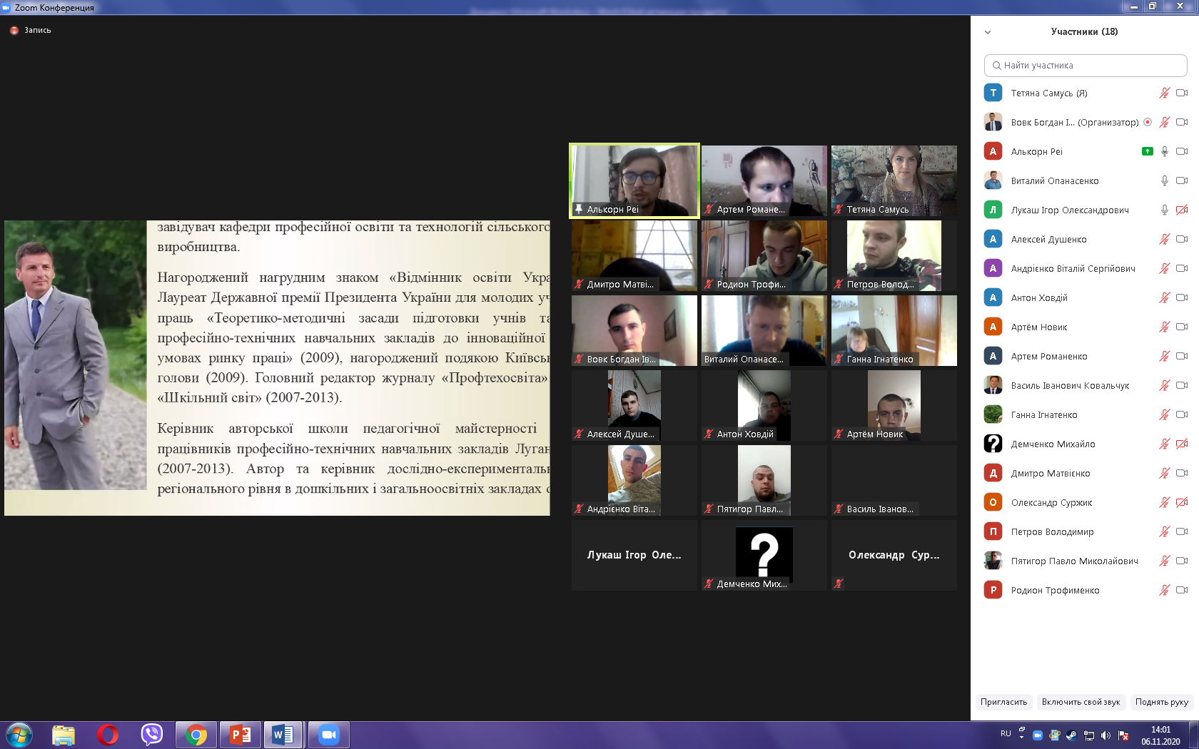Click the Viber icon in the taskbar

click(151, 734)
